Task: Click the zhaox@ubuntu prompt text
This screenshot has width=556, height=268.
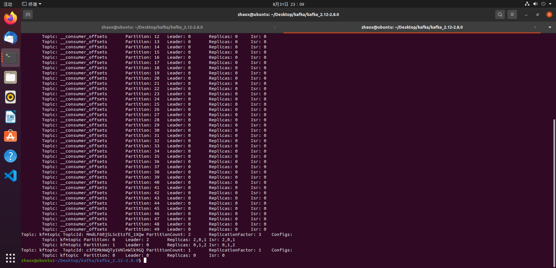Action: (37, 260)
